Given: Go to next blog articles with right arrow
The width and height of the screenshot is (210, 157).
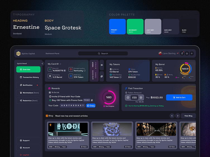Looking at the screenshot, I should click(178, 116).
